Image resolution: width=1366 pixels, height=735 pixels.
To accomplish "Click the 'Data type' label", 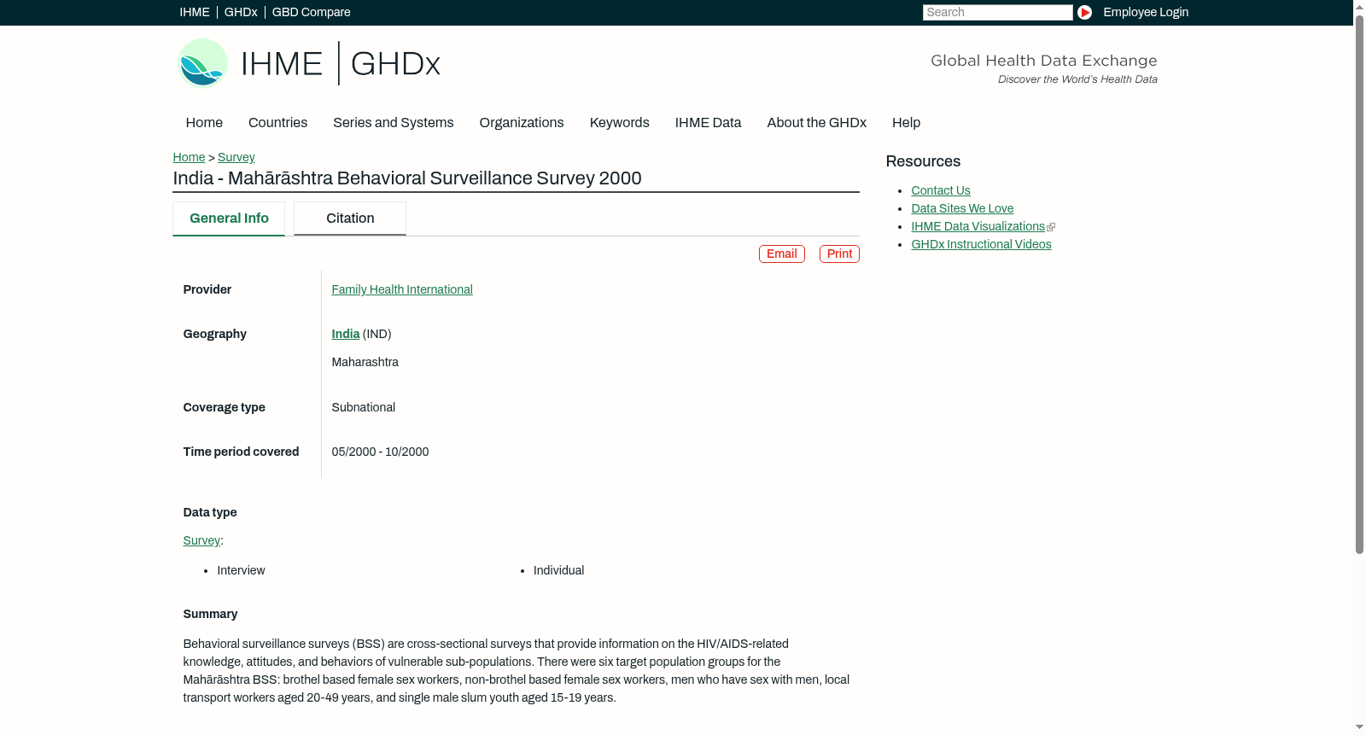I will point(210,513).
